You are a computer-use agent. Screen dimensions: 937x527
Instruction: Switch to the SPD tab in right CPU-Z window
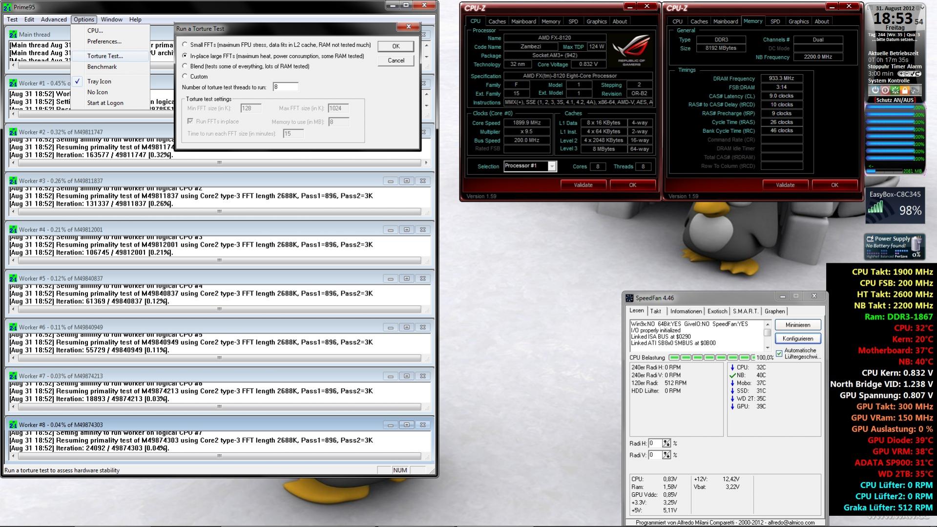coord(775,21)
